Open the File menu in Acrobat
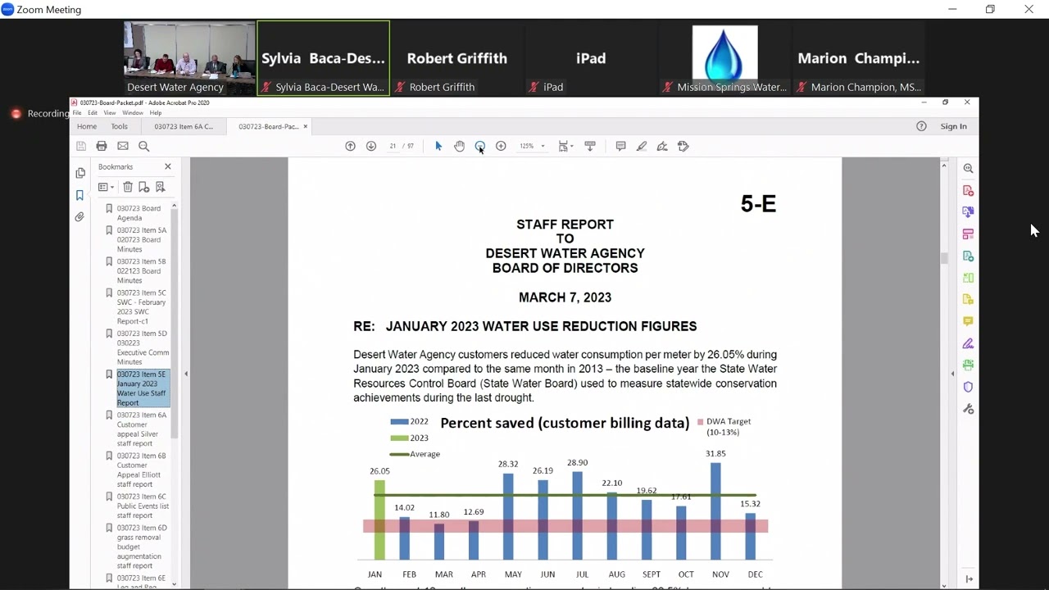Image resolution: width=1049 pixels, height=590 pixels. coord(77,113)
